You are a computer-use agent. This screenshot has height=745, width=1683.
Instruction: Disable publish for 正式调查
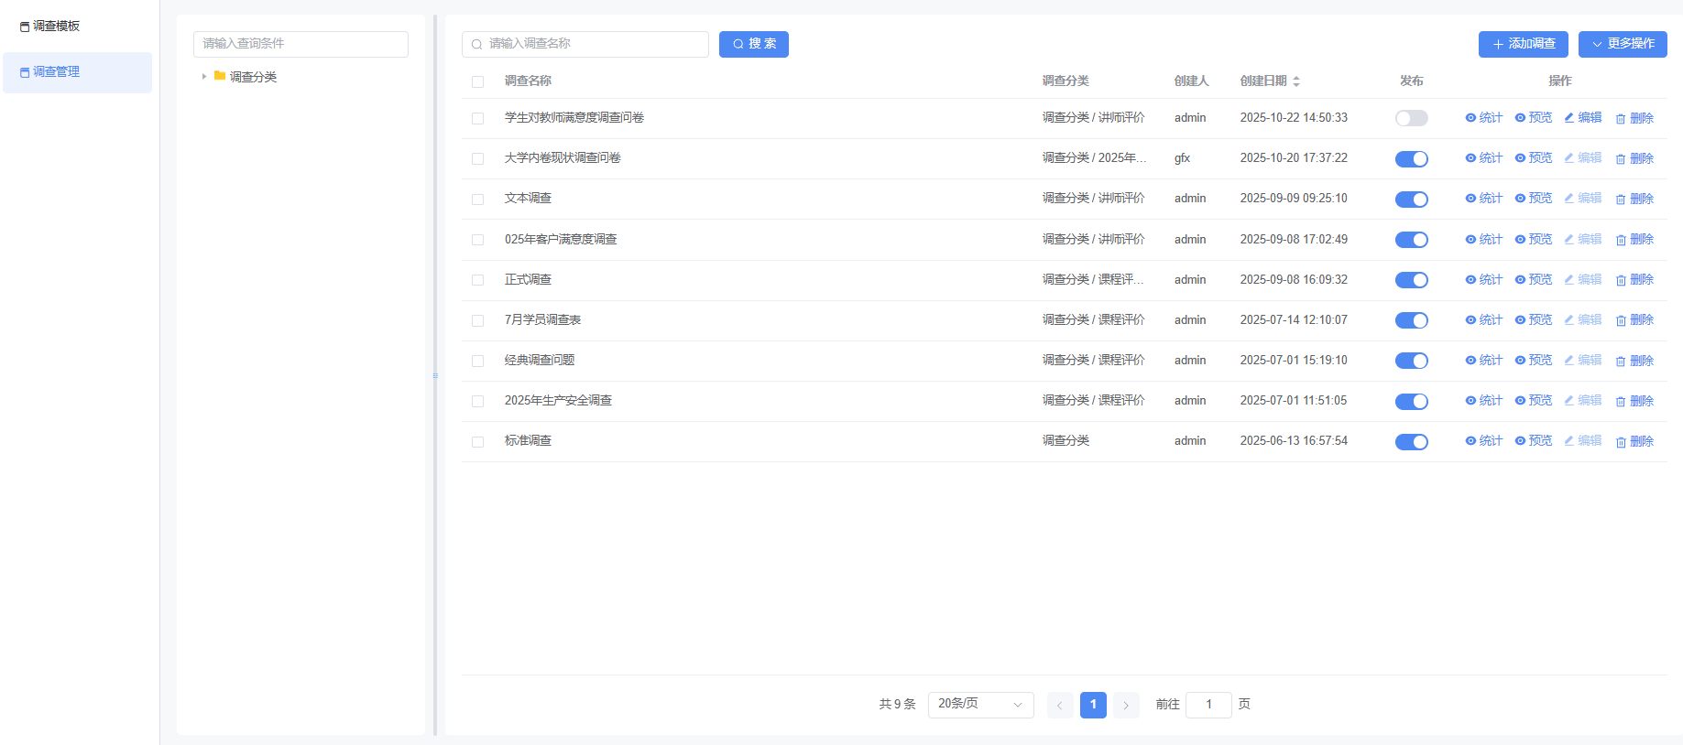1411,280
